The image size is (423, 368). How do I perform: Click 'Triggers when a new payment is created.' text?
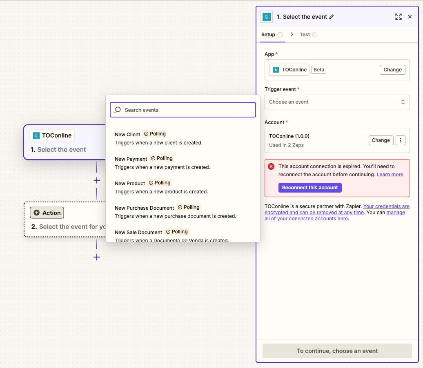coord(163,167)
